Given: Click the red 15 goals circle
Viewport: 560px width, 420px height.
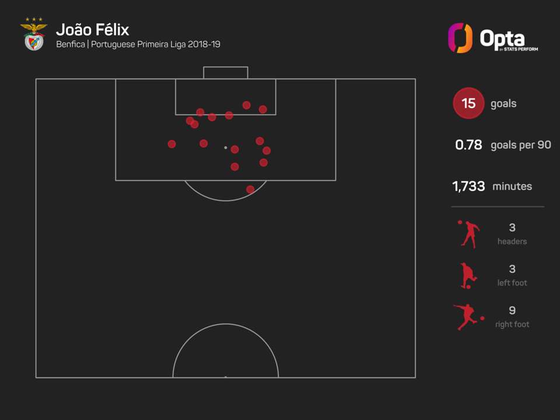Looking at the screenshot, I should [x=468, y=104].
